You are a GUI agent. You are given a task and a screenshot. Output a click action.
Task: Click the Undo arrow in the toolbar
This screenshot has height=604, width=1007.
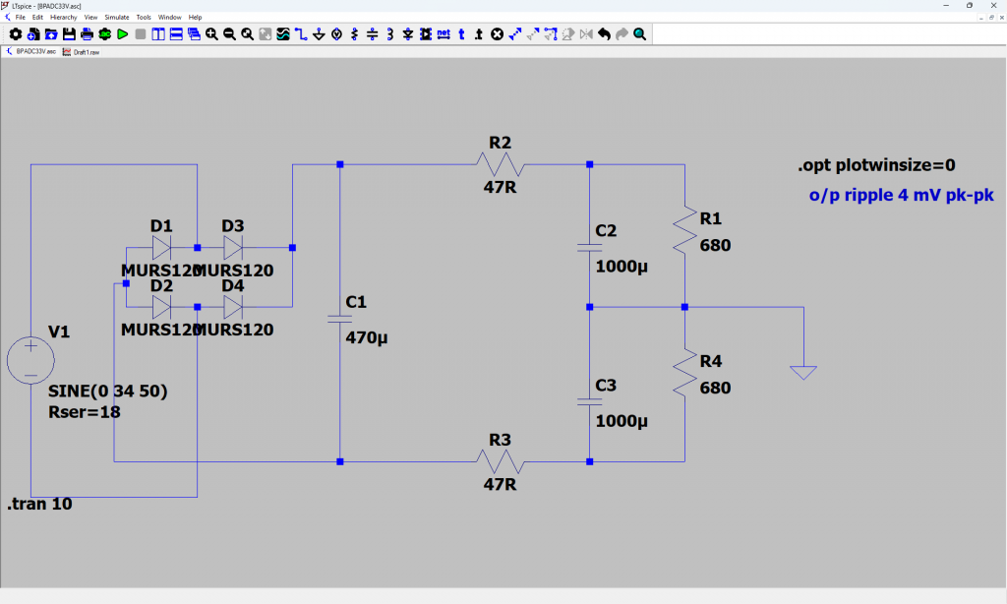point(604,34)
